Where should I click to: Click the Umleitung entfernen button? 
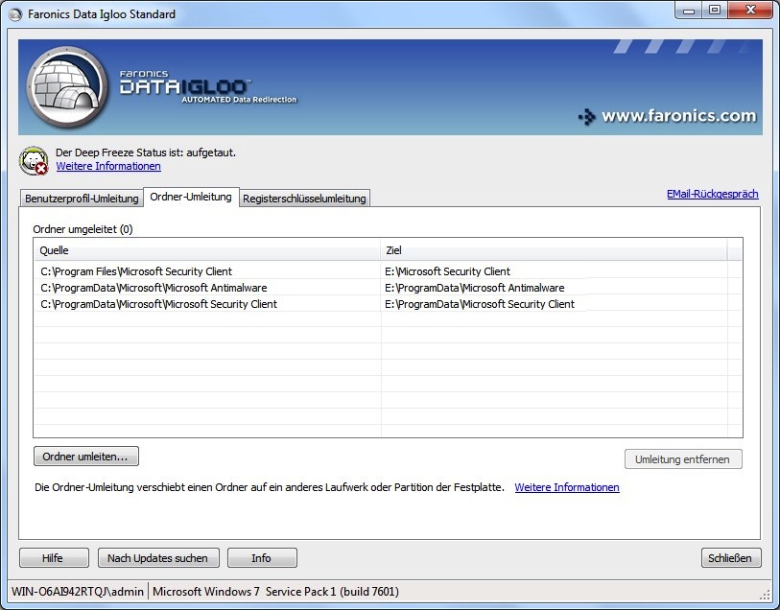(x=683, y=459)
